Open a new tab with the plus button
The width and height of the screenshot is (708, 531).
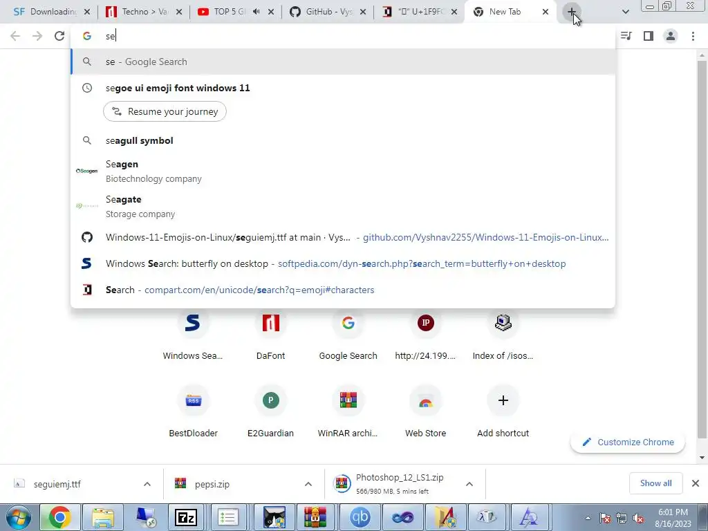(x=572, y=12)
